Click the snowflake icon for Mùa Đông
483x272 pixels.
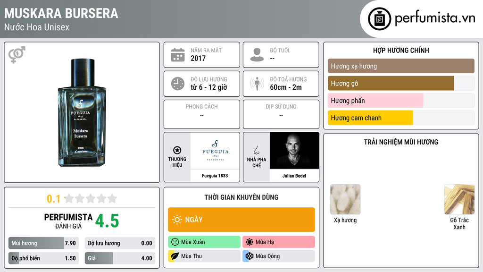pyautogui.click(x=249, y=256)
